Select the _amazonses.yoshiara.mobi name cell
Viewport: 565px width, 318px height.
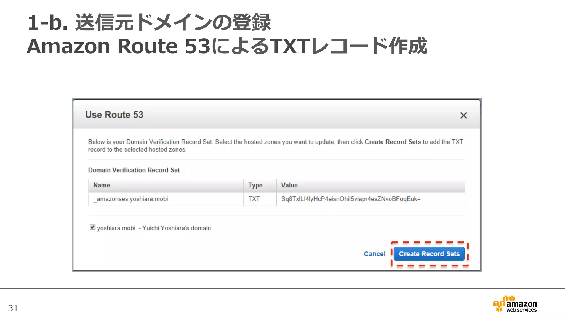(x=166, y=199)
